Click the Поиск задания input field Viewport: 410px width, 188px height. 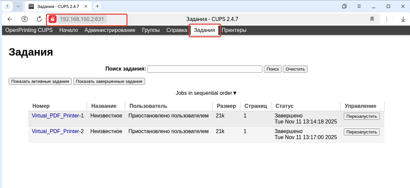tap(205, 69)
